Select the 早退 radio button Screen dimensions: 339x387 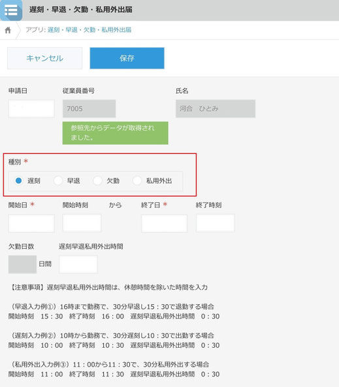pos(58,181)
